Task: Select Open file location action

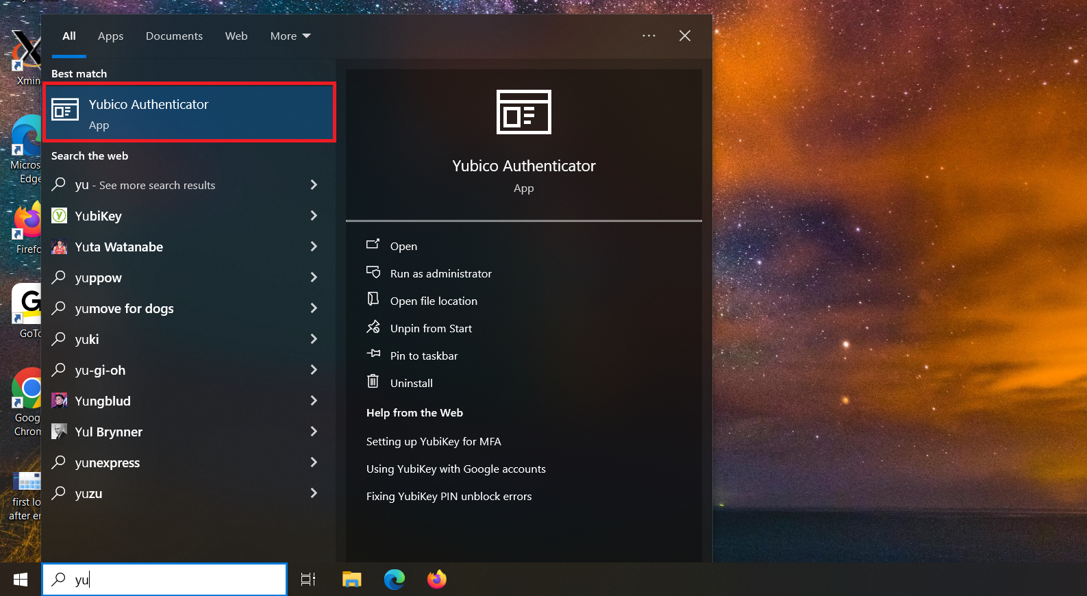Action: coord(434,301)
